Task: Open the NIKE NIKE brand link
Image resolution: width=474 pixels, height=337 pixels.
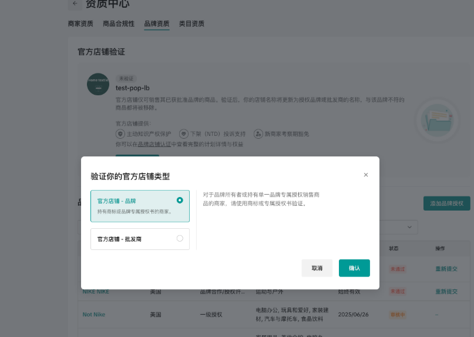Action: pos(96,292)
